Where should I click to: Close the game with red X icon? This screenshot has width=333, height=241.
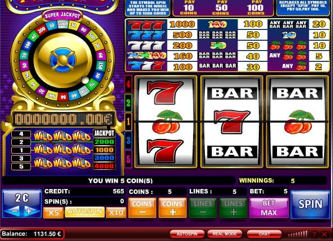(325, 234)
